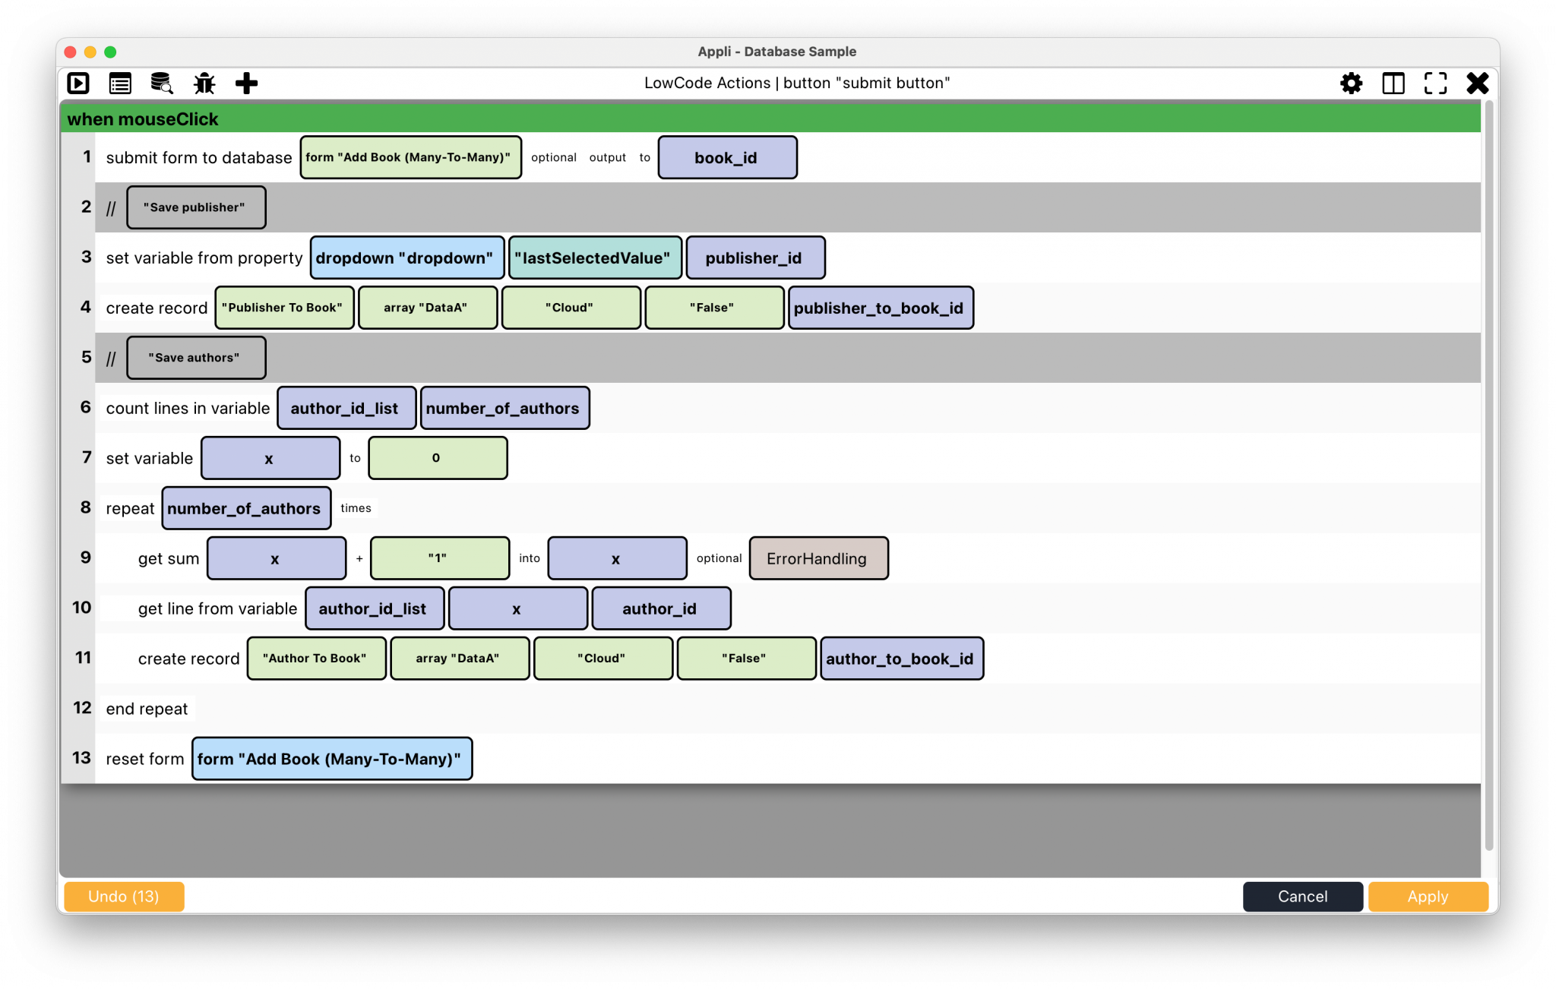The image size is (1556, 989).
Task: Select the "Save publisher" comment block
Action: pos(195,207)
